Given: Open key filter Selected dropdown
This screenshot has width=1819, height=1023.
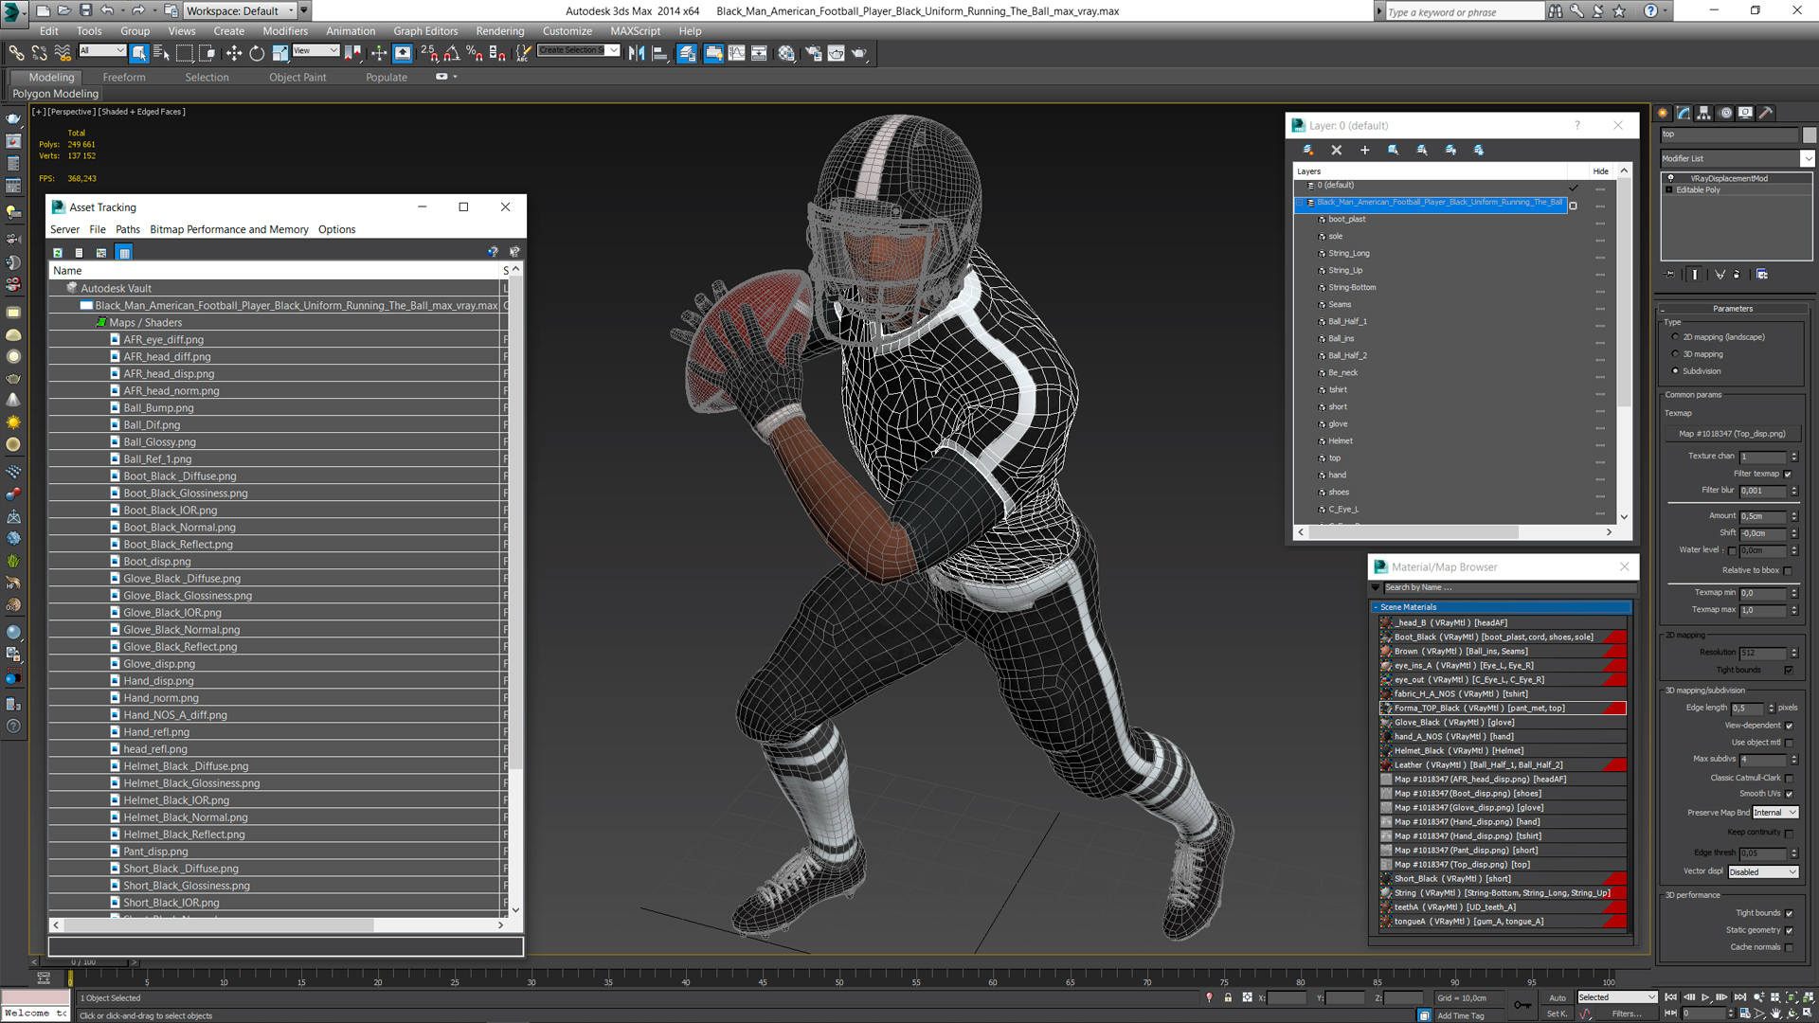Looking at the screenshot, I should tap(1616, 997).
